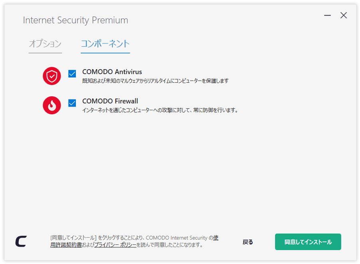360x264 pixels.
Task: Select the コンポーネント tab
Action: pos(105,44)
